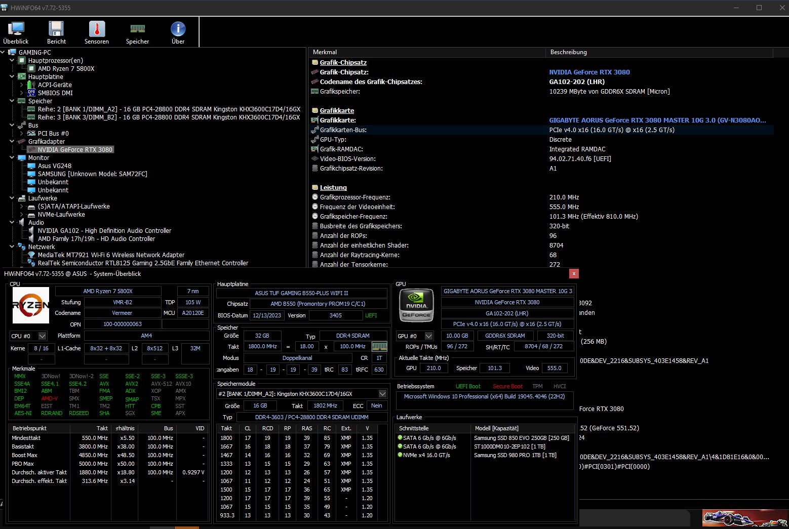The image size is (789, 529).
Task: Click the racing car taskbar thumbnail
Action: pyautogui.click(x=744, y=518)
